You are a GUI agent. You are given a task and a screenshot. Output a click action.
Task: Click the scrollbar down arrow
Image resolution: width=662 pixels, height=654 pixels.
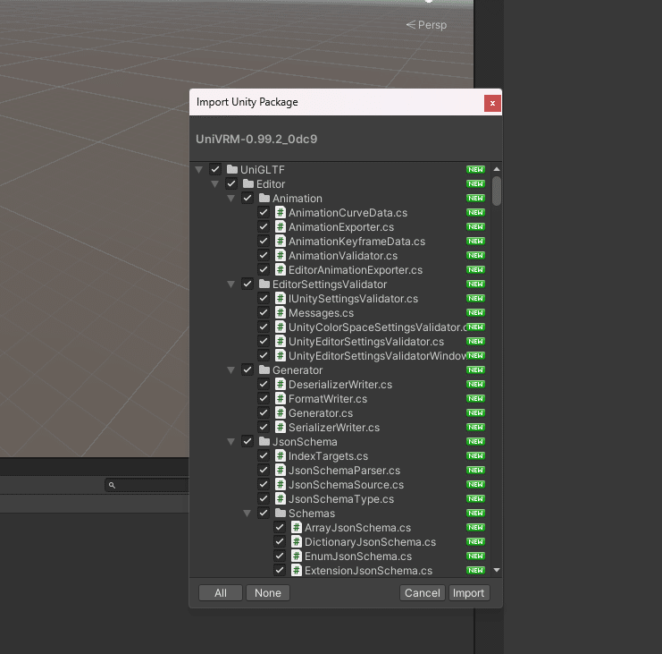click(x=497, y=570)
